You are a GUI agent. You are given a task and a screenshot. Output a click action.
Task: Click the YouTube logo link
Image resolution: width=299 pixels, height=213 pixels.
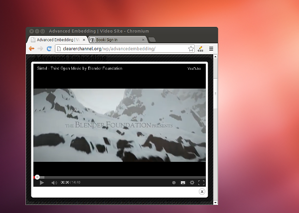pyautogui.click(x=194, y=68)
